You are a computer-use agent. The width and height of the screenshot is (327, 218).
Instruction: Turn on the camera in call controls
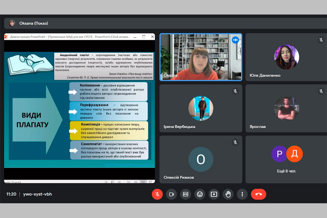(x=171, y=194)
